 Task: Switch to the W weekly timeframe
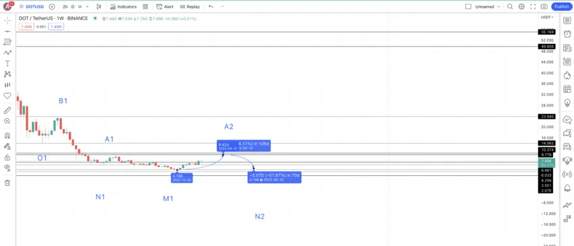click(80, 7)
